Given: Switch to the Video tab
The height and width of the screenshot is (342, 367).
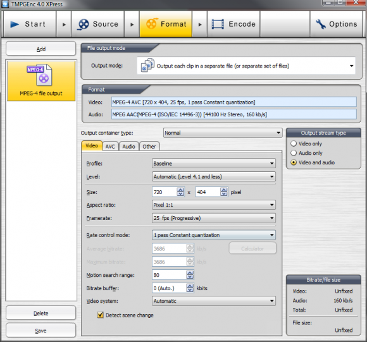Looking at the screenshot, I should tap(92, 146).
